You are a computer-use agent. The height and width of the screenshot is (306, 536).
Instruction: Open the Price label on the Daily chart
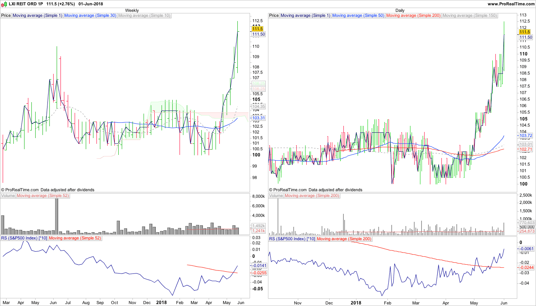[x=274, y=16]
